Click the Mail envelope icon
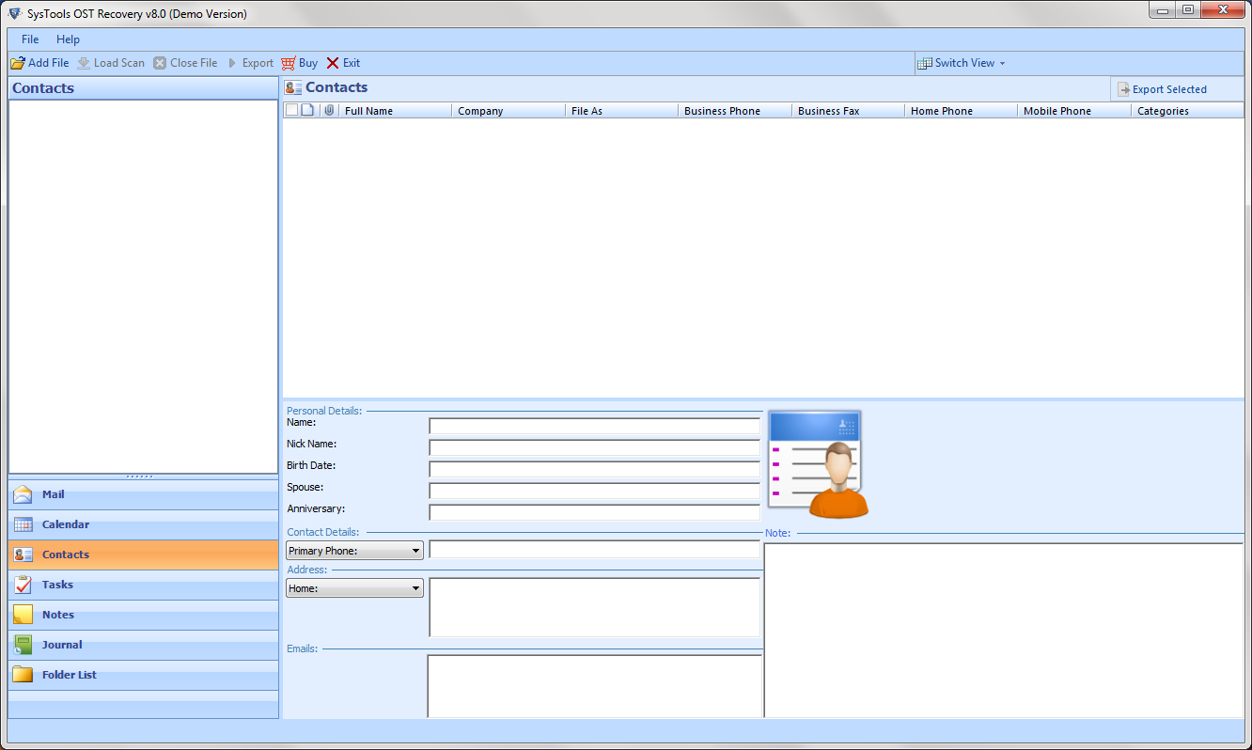This screenshot has height=750, width=1252. [x=23, y=495]
